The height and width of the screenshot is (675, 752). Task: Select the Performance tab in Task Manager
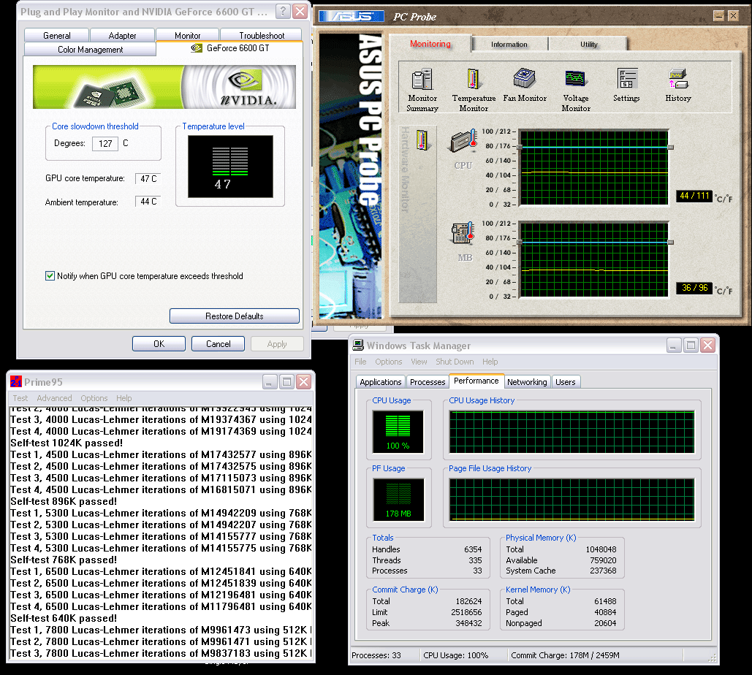click(476, 381)
